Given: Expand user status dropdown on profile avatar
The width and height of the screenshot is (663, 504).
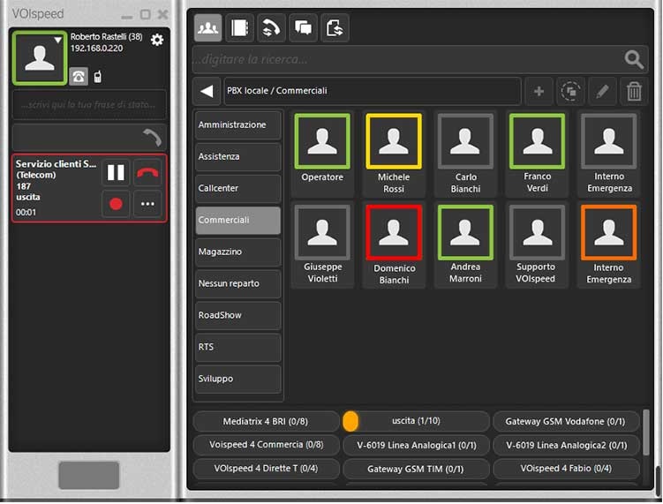Looking at the screenshot, I should (x=58, y=40).
